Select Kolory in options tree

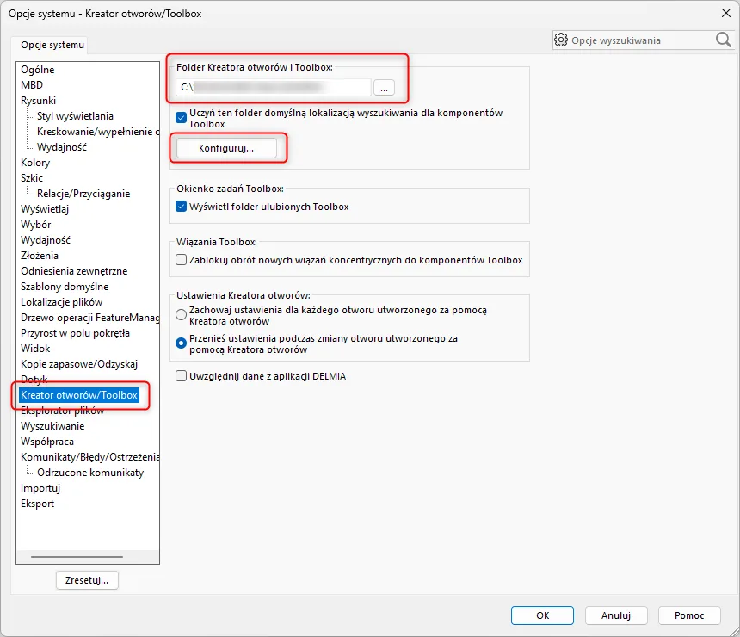click(x=35, y=163)
